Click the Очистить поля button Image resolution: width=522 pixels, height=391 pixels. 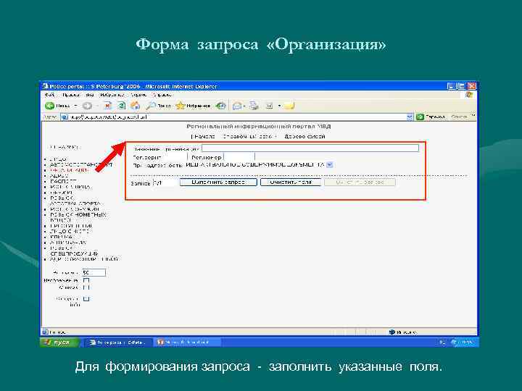point(291,182)
